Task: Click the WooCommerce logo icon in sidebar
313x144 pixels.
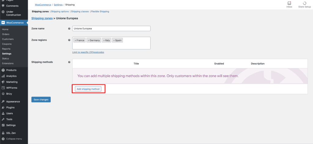Action: point(3,22)
